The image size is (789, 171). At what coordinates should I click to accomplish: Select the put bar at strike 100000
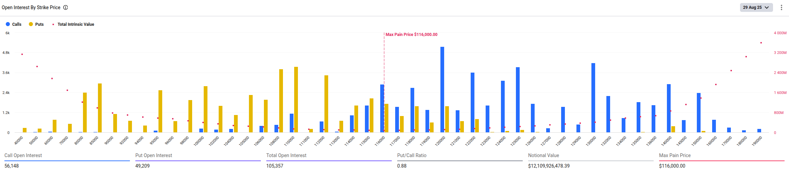(x=205, y=109)
